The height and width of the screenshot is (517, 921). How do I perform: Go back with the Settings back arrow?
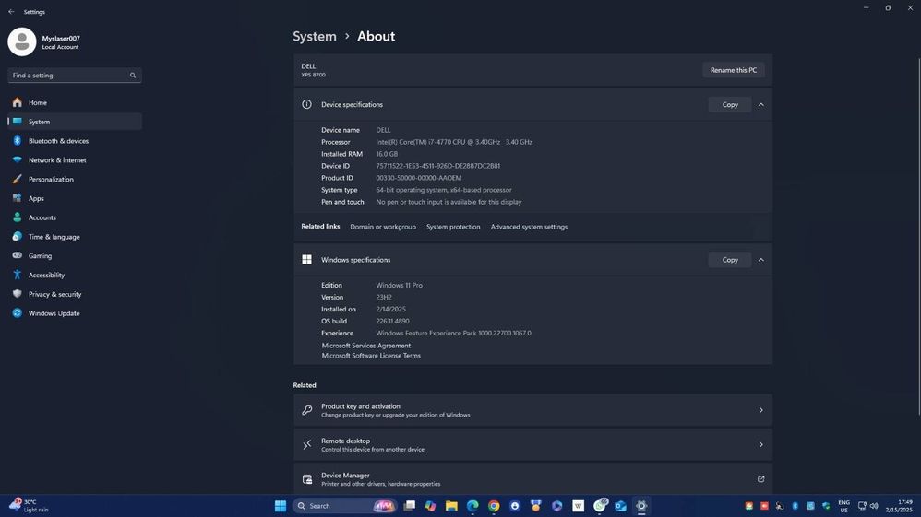coord(11,12)
